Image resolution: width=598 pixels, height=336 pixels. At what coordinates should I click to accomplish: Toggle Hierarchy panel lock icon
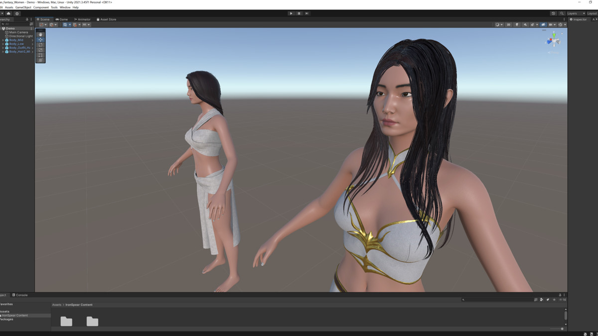click(x=27, y=19)
